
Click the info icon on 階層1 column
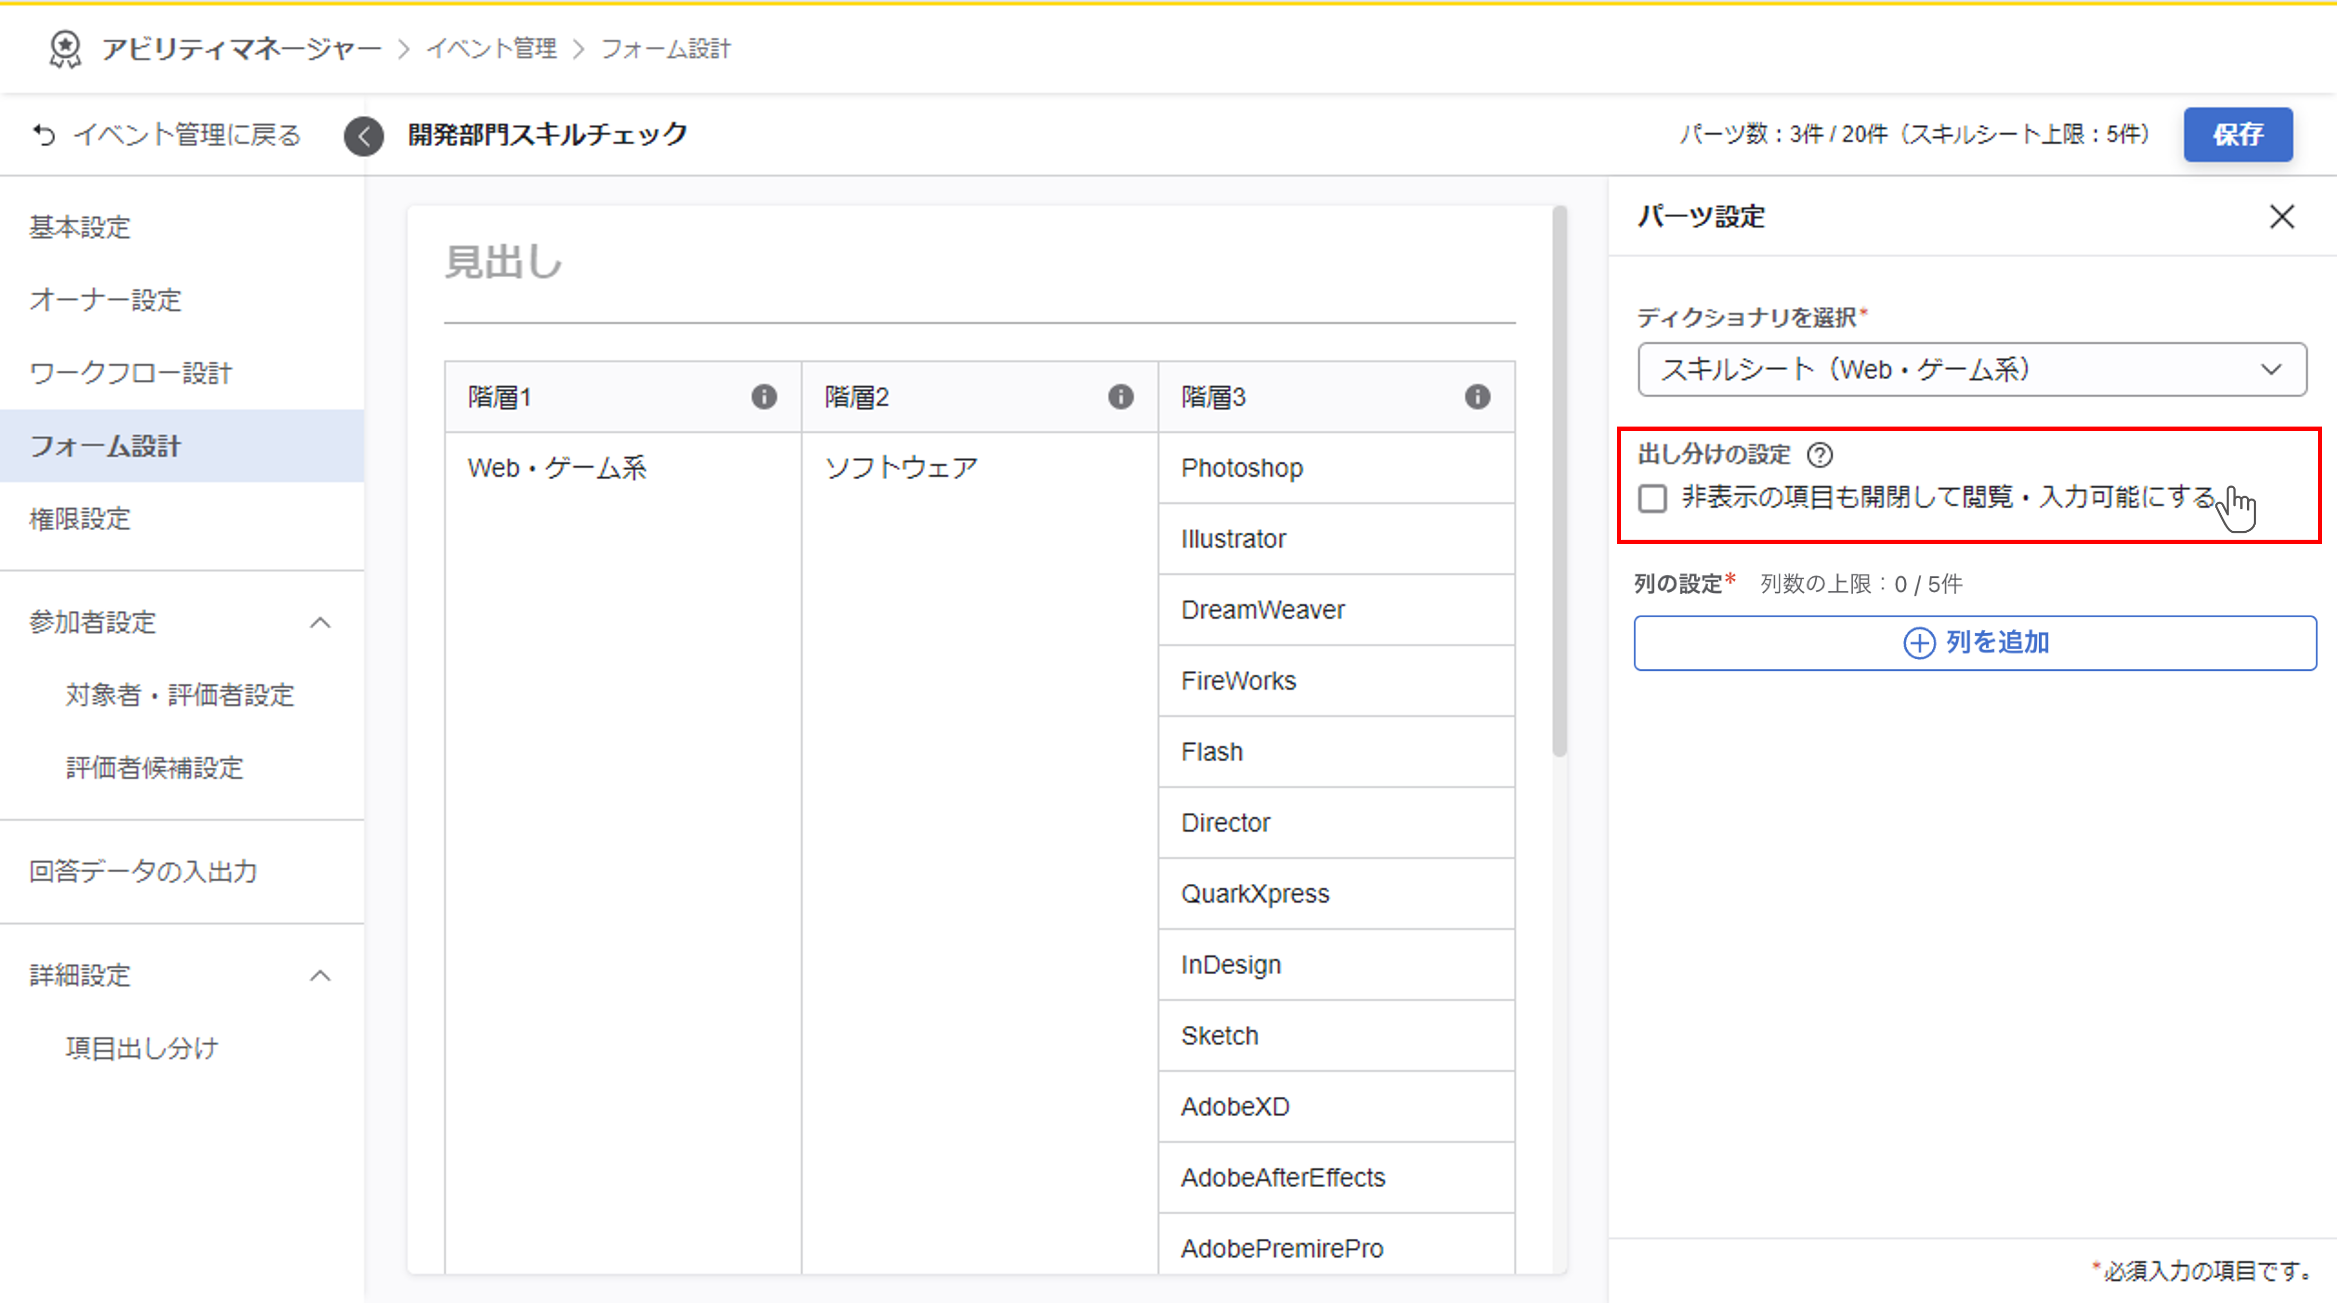tap(764, 396)
